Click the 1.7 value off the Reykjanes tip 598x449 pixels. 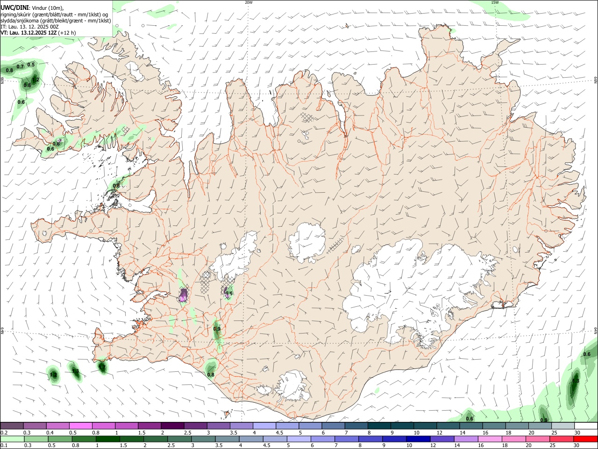click(x=102, y=368)
